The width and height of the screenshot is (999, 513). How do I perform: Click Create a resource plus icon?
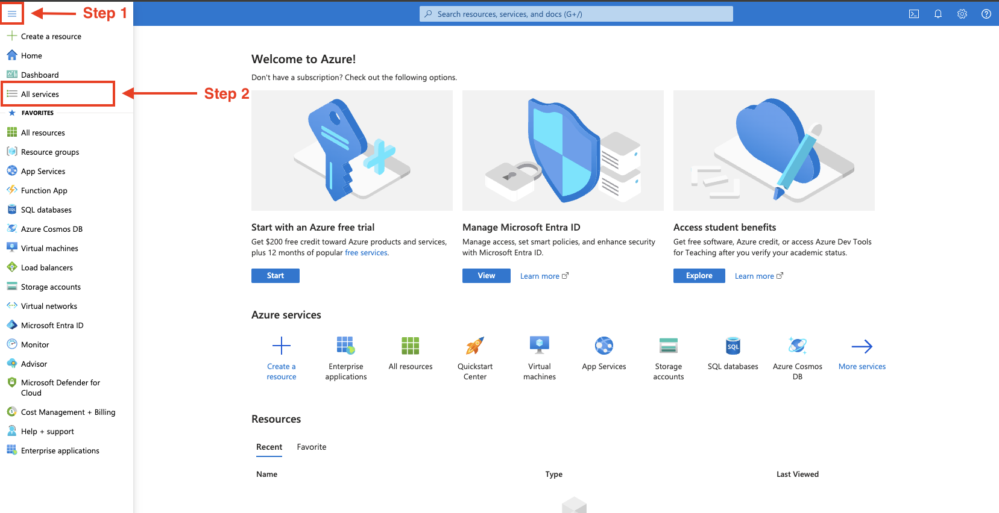282,346
